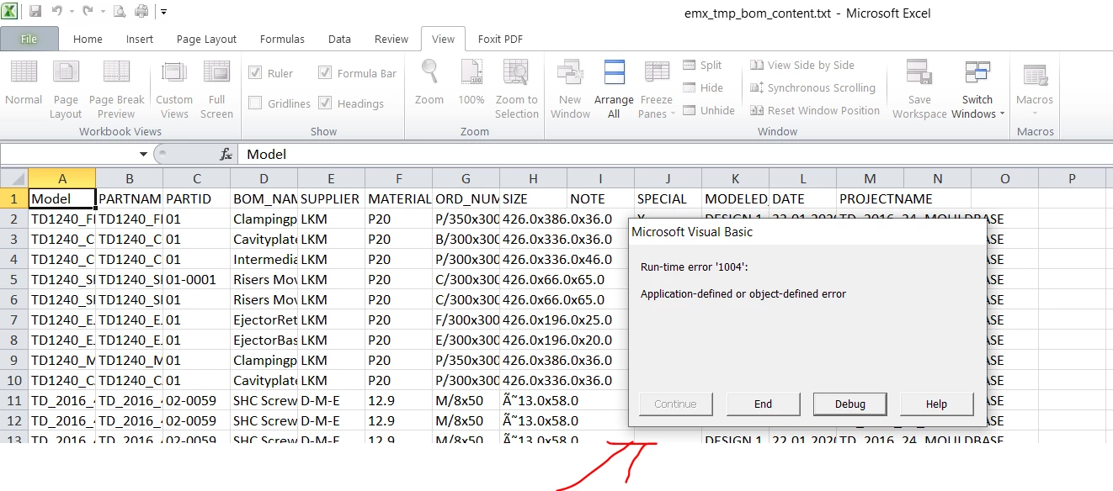Click the Insert Function fx button
This screenshot has height=491, width=1113.
click(226, 155)
